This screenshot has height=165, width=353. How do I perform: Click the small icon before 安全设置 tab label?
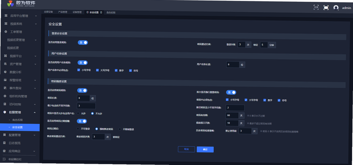87,12
